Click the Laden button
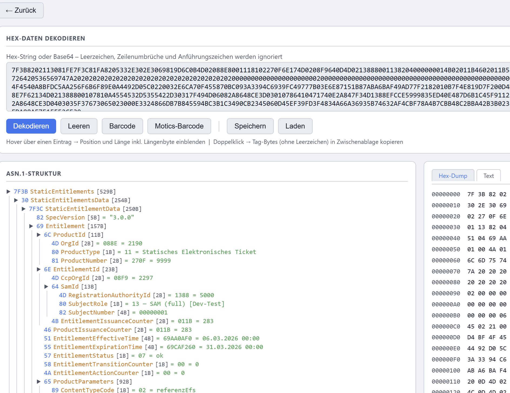Viewport: 510px width, 393px height. [x=295, y=126]
